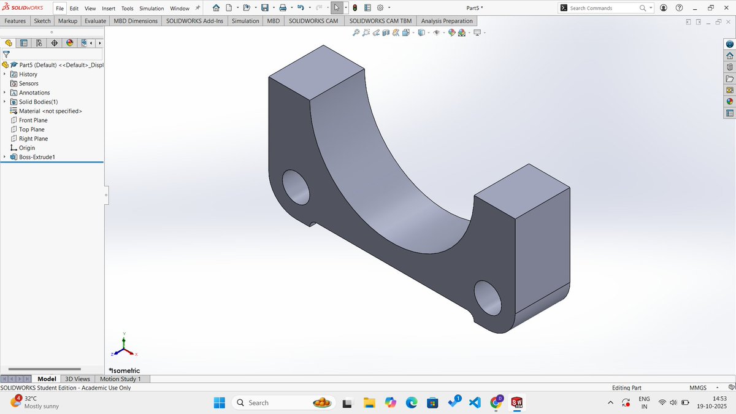This screenshot has width=736, height=414.
Task: Pin the menu bar with pushpin
Action: click(197, 8)
